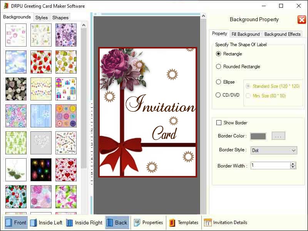The height and width of the screenshot is (231, 308).
Task: Open the Inside Right page
Action: point(84,223)
